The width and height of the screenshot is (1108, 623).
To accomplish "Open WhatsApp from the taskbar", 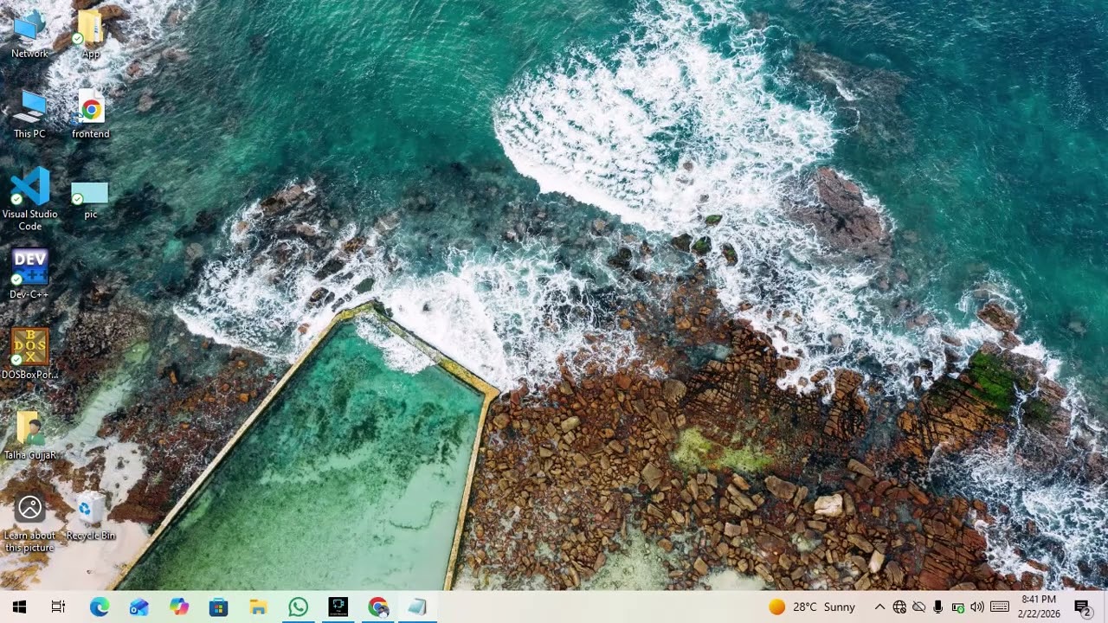I will click(x=298, y=607).
